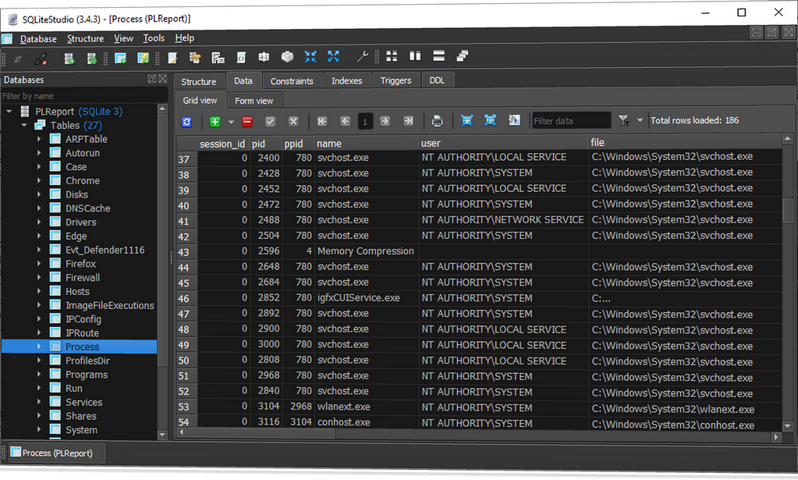Click the blue collapse-arrows toolbar icon

point(310,56)
